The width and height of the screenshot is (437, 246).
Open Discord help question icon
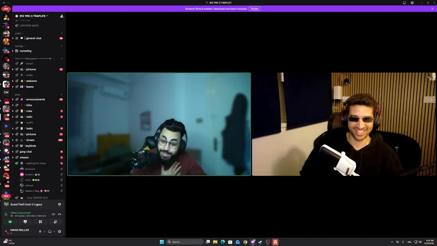coord(412,3)
